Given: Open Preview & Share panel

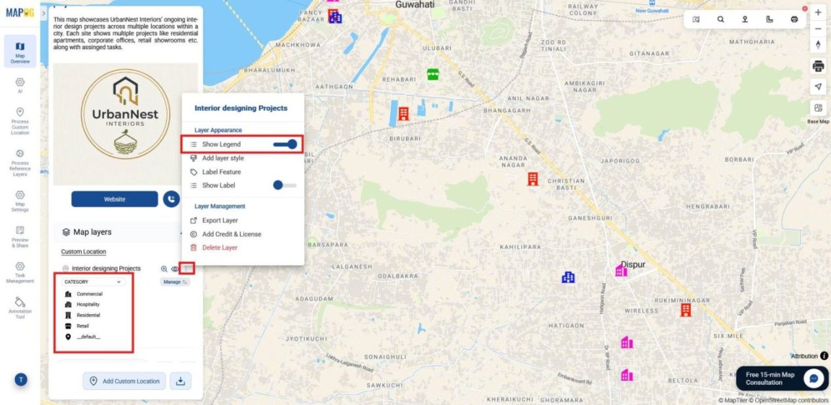Looking at the screenshot, I should pyautogui.click(x=20, y=235).
